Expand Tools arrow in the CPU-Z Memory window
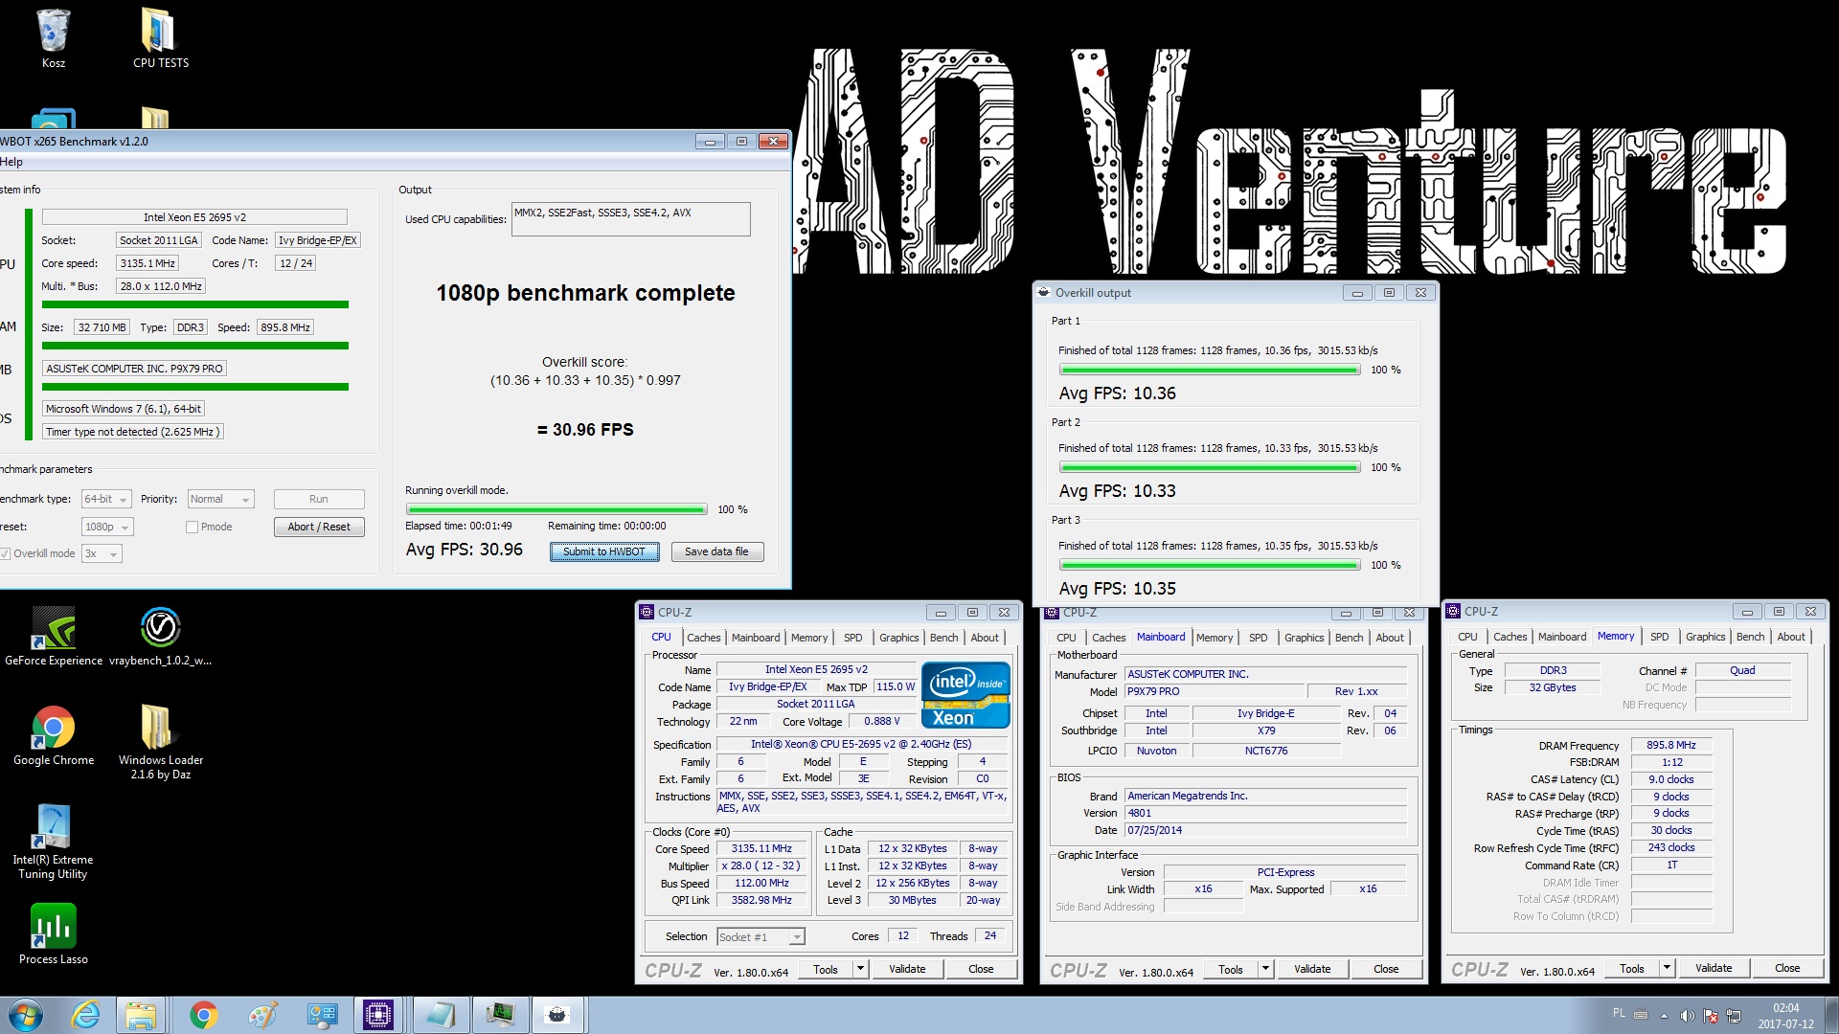The image size is (1839, 1034). tap(1667, 968)
